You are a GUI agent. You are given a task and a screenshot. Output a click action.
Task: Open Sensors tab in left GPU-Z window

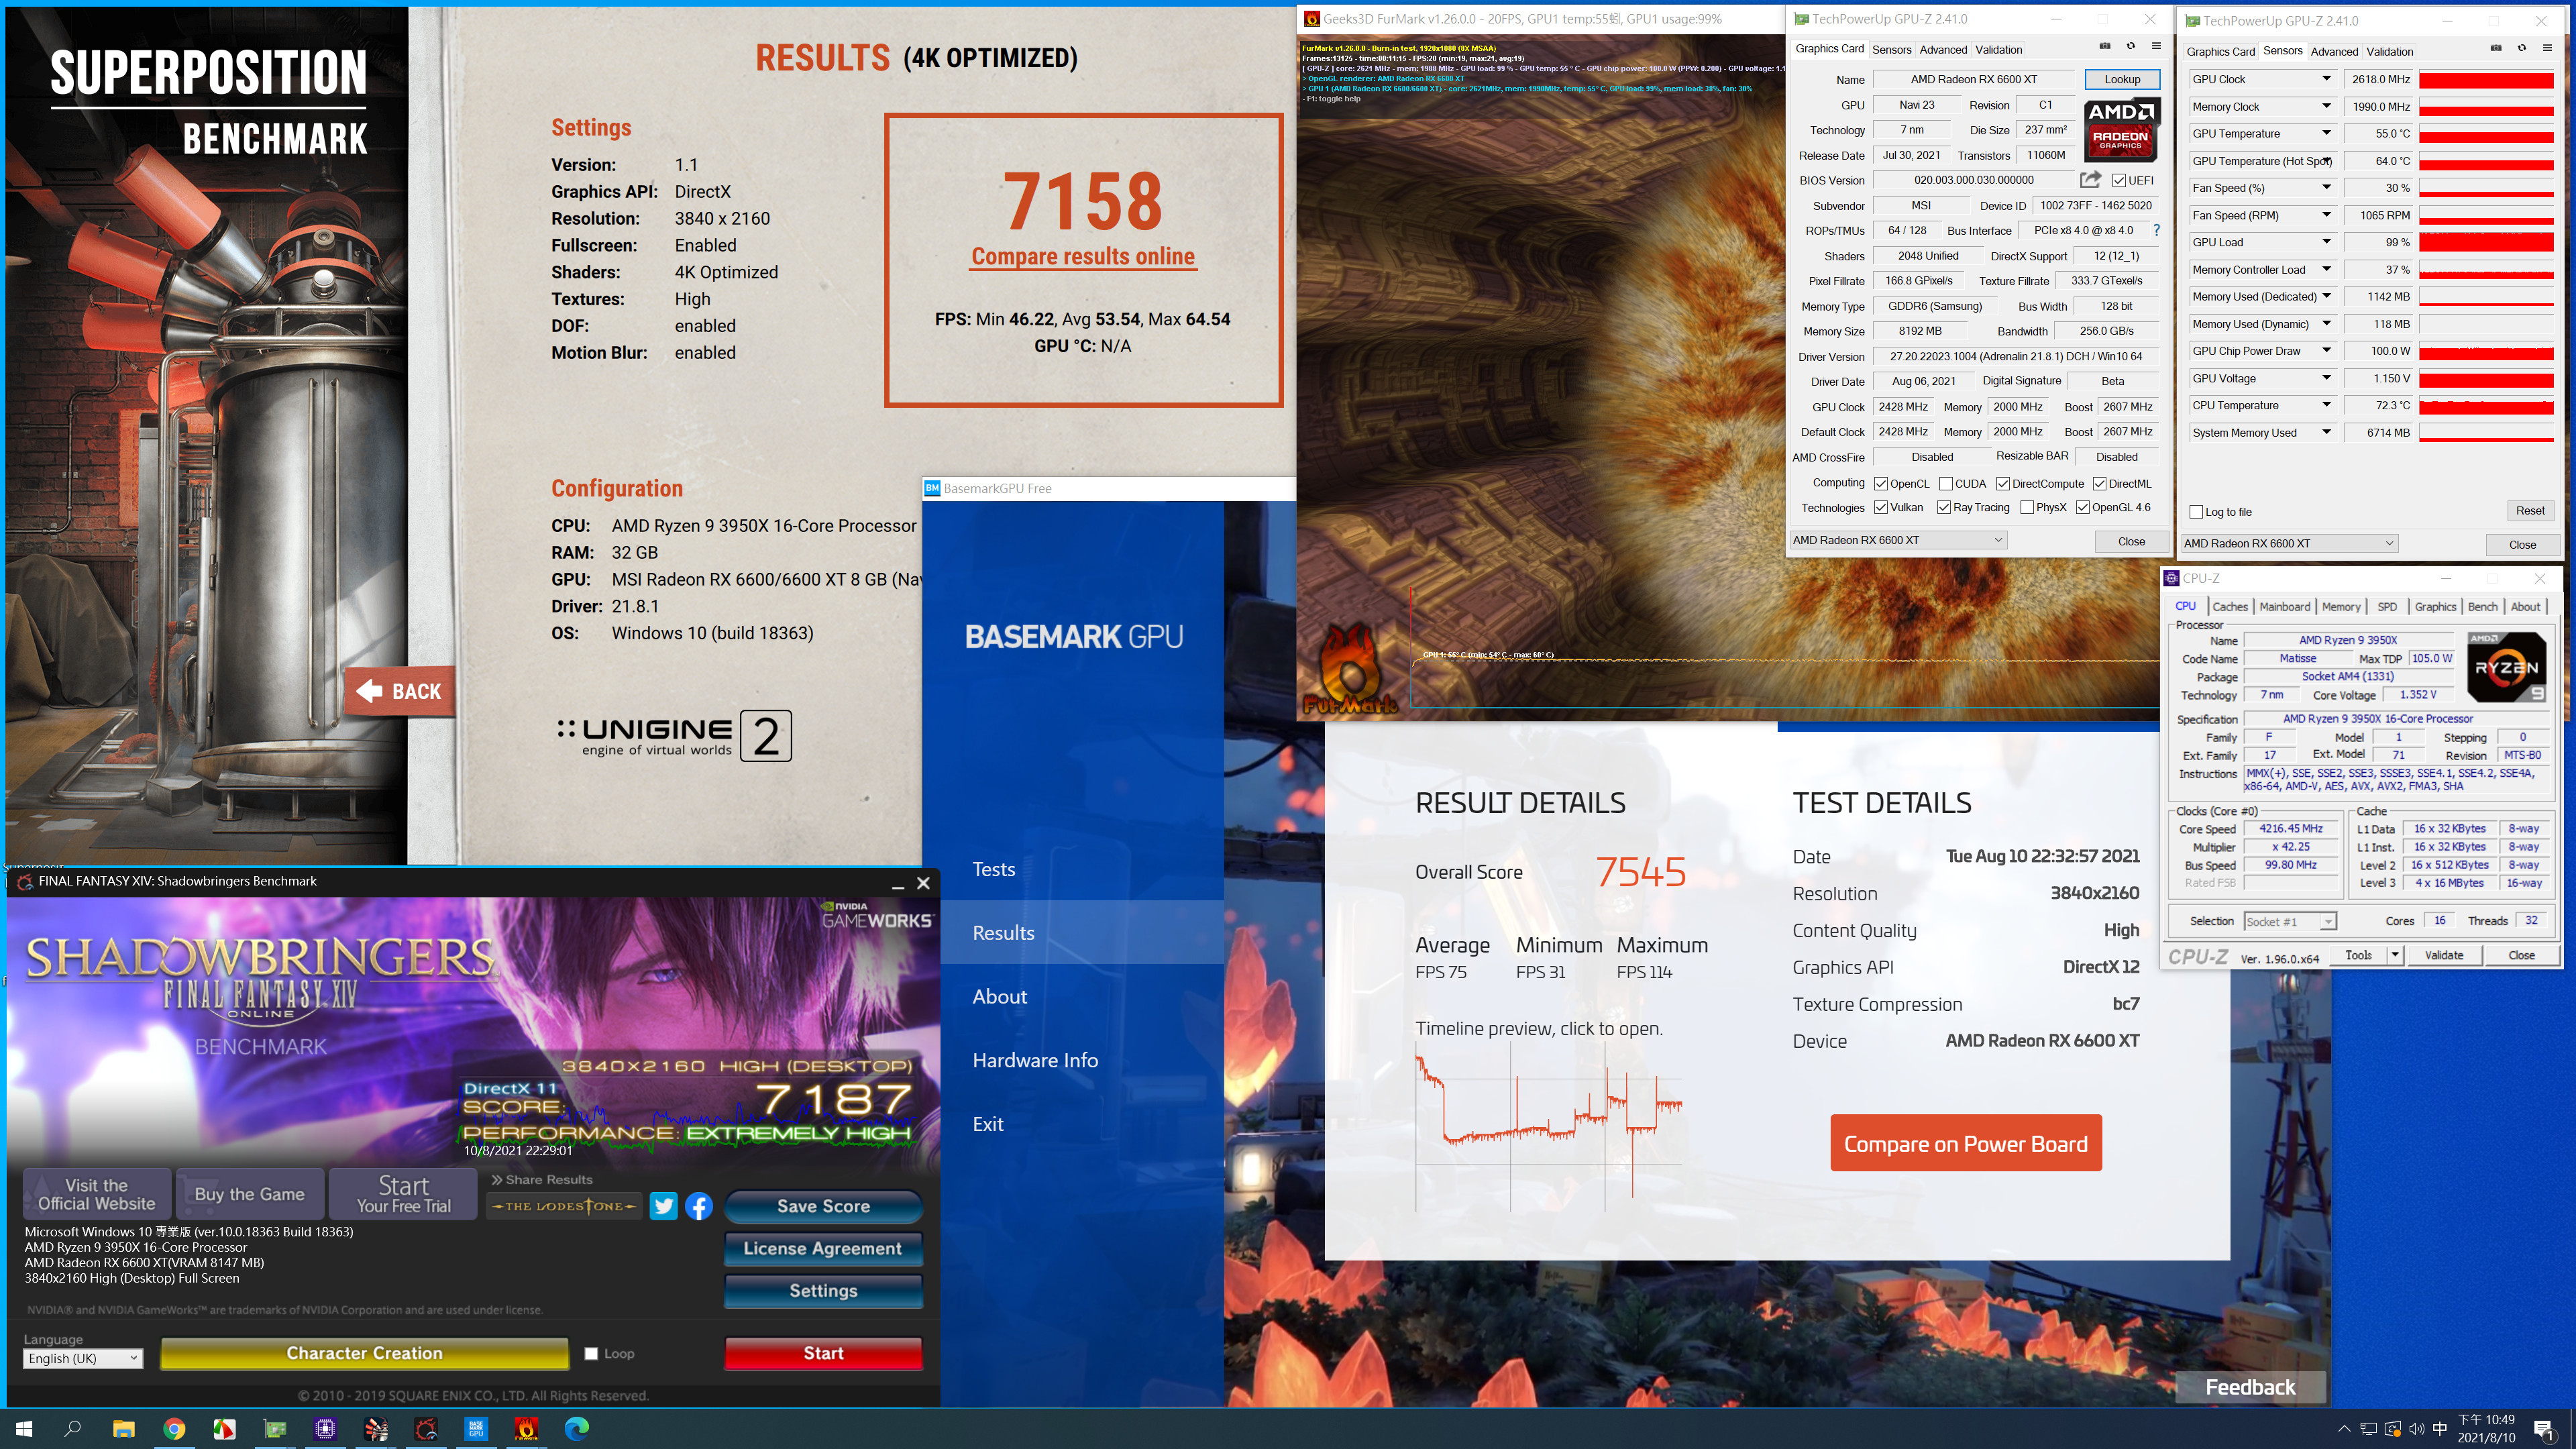(1891, 49)
